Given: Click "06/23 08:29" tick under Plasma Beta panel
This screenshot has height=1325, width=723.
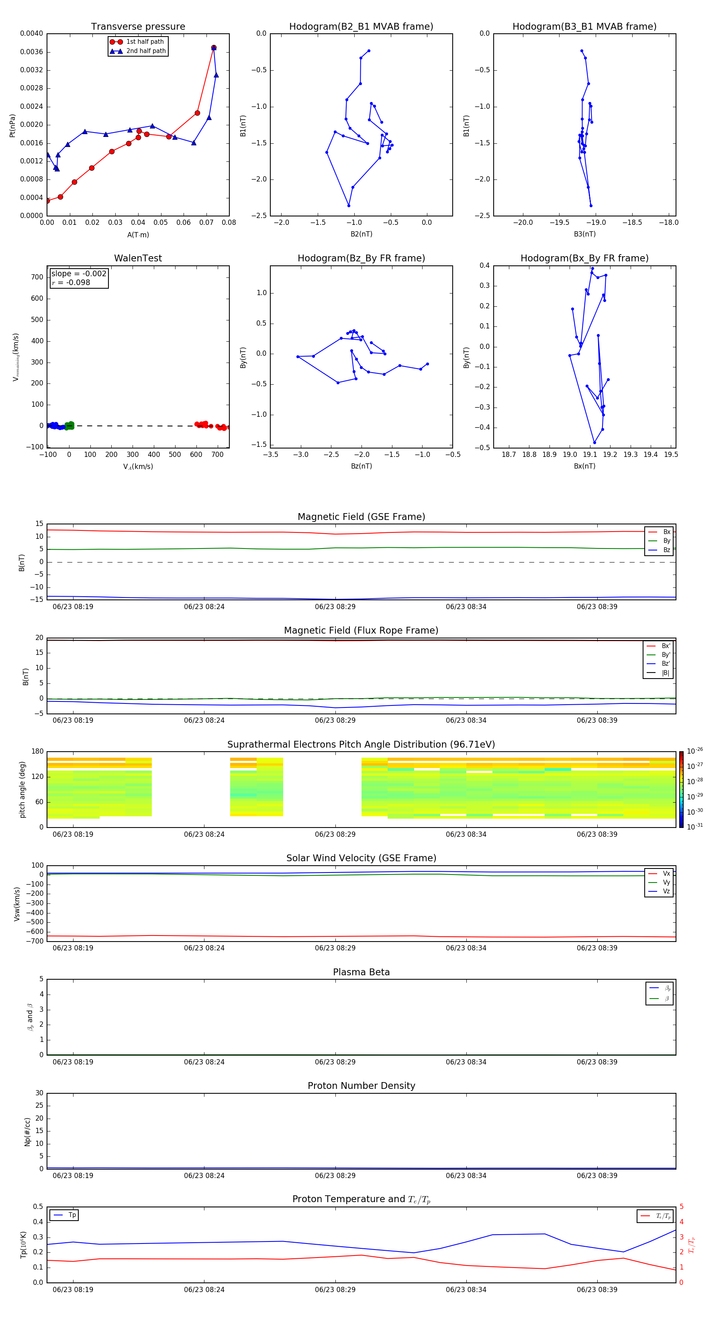Looking at the screenshot, I should (x=335, y=1062).
